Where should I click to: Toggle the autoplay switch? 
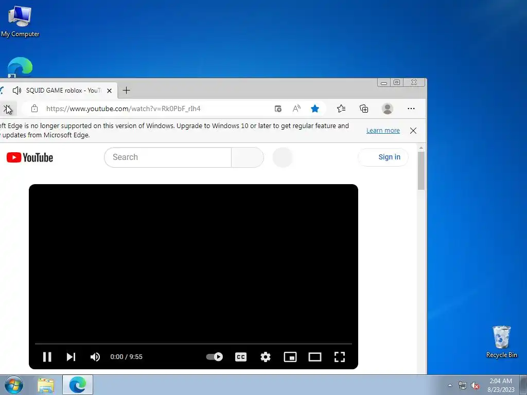coord(215,357)
